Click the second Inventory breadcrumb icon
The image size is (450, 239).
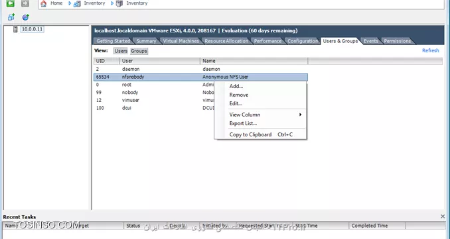[119, 3]
